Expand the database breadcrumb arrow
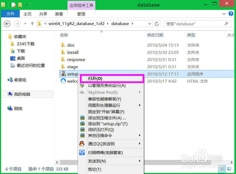Viewport: 236px width, 174px height. coord(132,24)
